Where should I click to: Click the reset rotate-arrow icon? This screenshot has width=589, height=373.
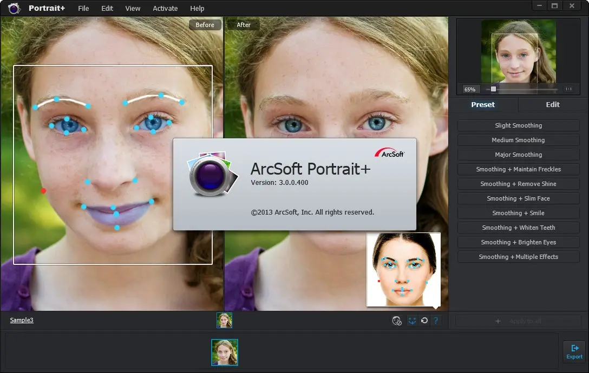coord(424,321)
